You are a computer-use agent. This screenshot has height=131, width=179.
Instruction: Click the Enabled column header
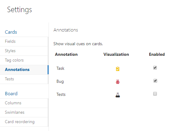coord(157,54)
